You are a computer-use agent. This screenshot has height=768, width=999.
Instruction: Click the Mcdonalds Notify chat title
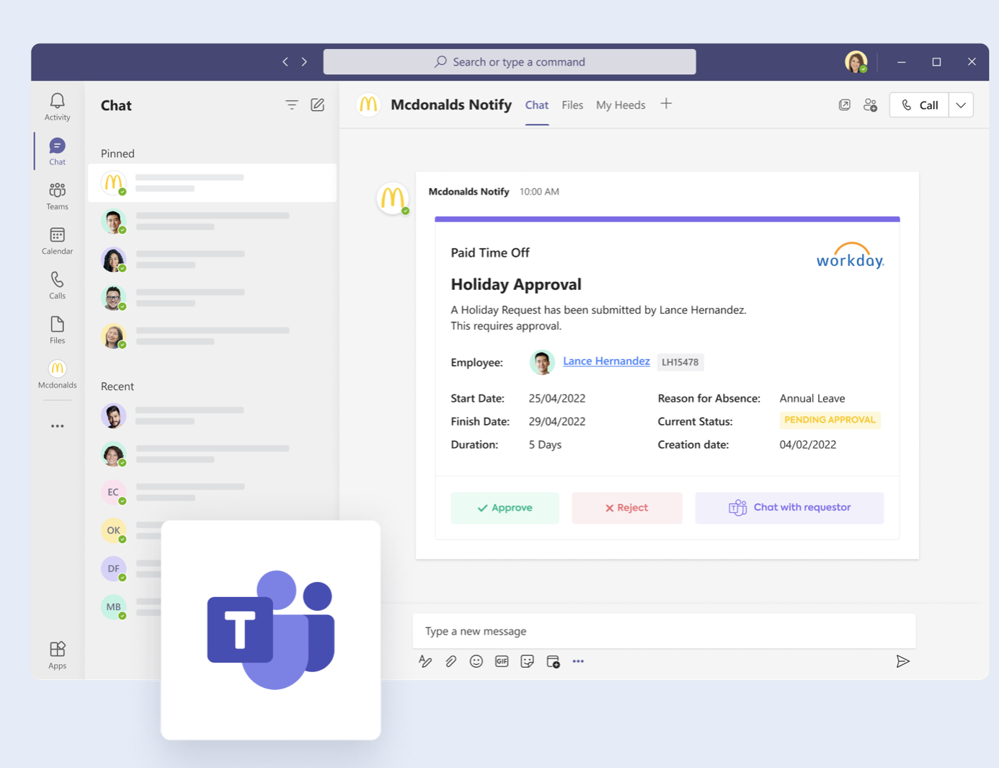[451, 105]
